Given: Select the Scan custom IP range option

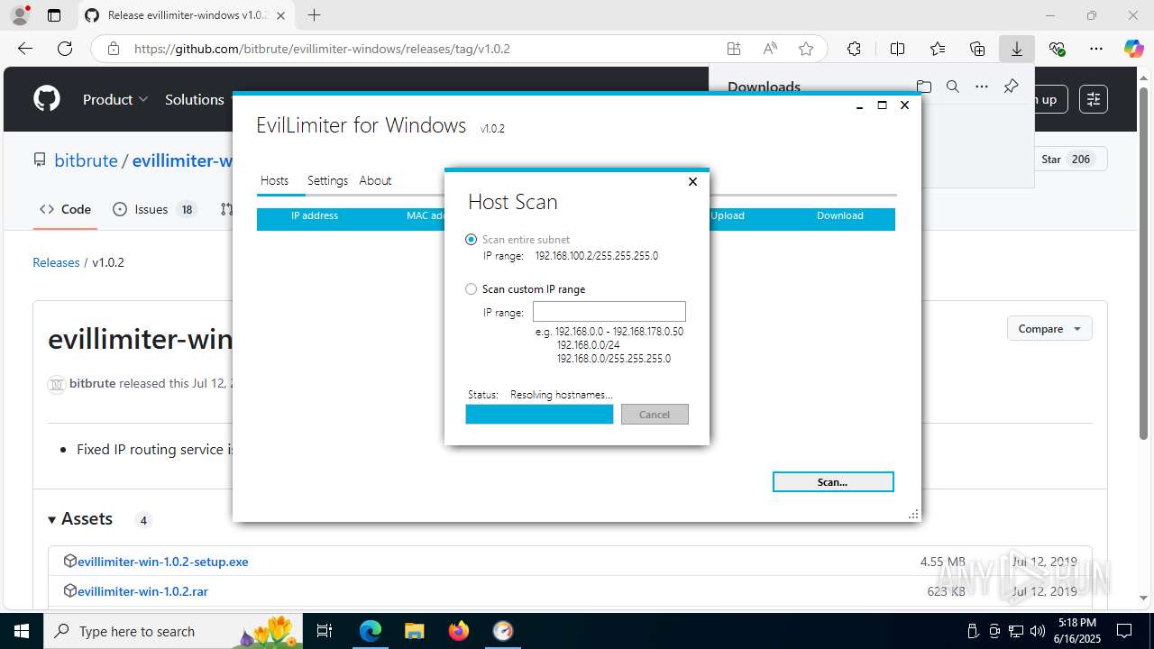Looking at the screenshot, I should click(471, 289).
